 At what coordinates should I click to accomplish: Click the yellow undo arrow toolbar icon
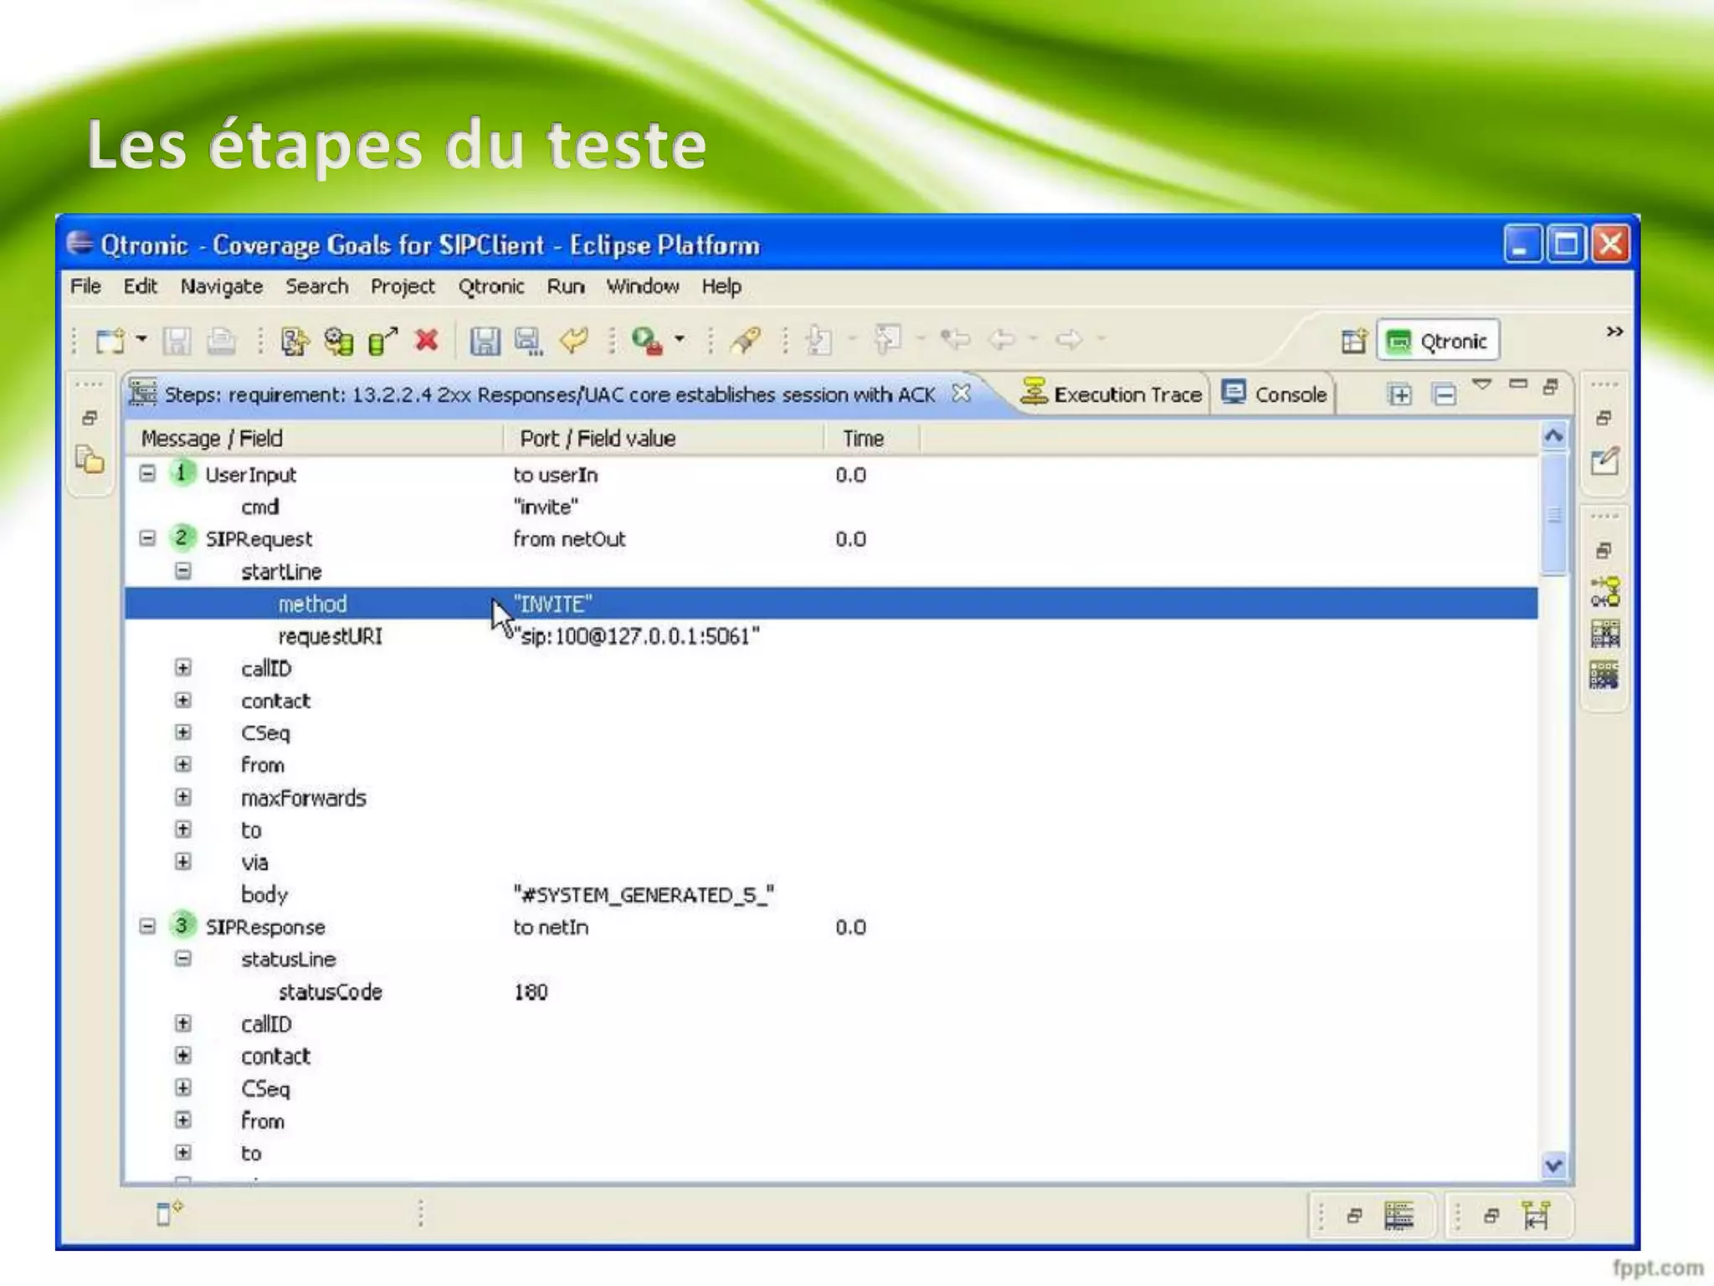[574, 340]
